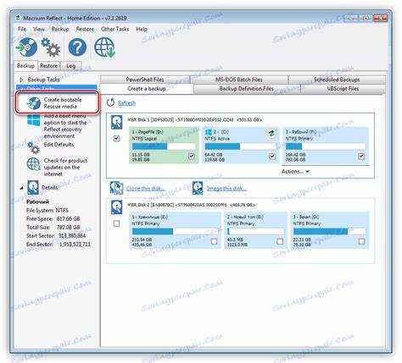
Task: Click the green arrows icon on partition C
Action: pos(271,133)
